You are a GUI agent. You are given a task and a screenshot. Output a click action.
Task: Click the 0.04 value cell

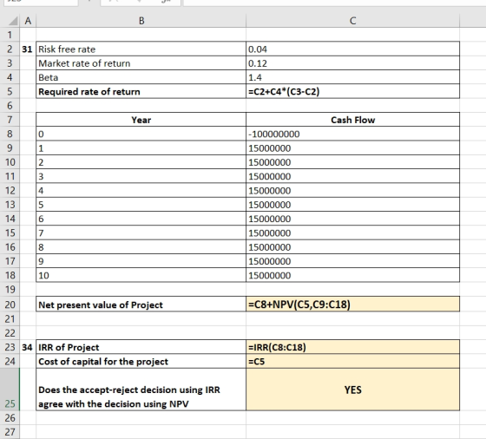352,49
